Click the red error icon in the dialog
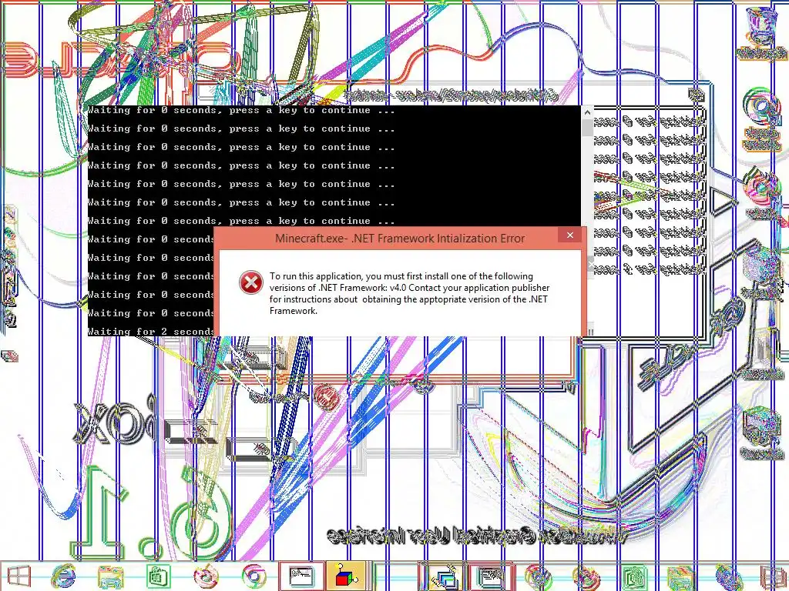 (251, 282)
